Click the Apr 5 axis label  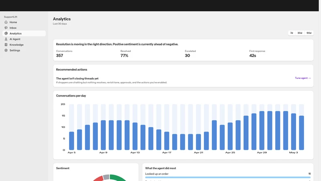(x=72, y=152)
